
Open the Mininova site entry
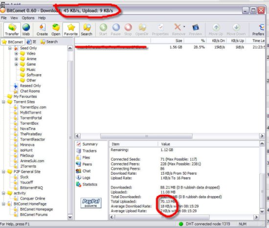27,145
